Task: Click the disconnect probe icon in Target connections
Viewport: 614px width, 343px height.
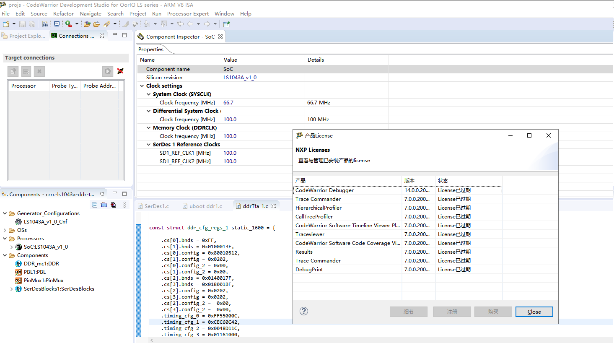Action: 121,71
